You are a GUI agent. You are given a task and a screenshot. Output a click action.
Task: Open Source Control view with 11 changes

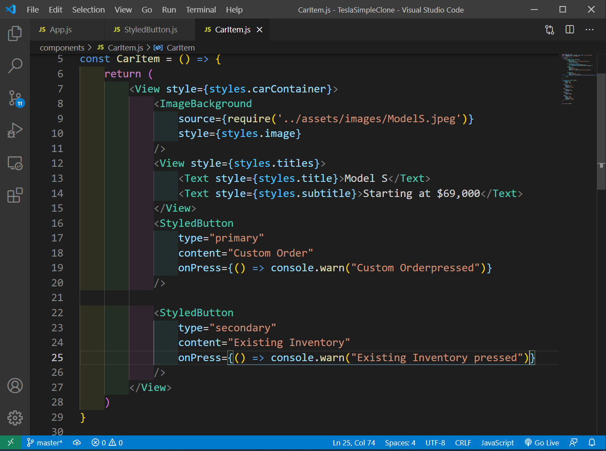pos(16,98)
